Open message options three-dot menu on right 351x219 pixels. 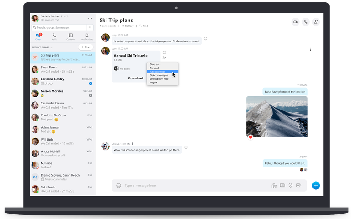click(x=311, y=49)
